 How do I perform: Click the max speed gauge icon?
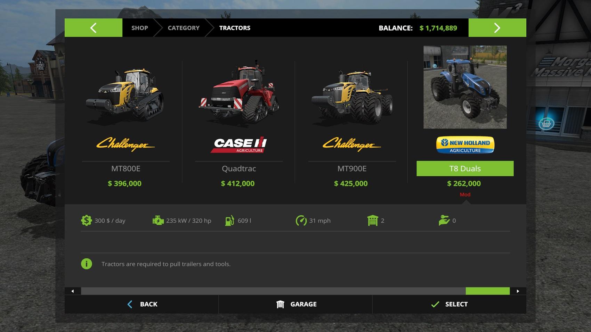coord(301,221)
